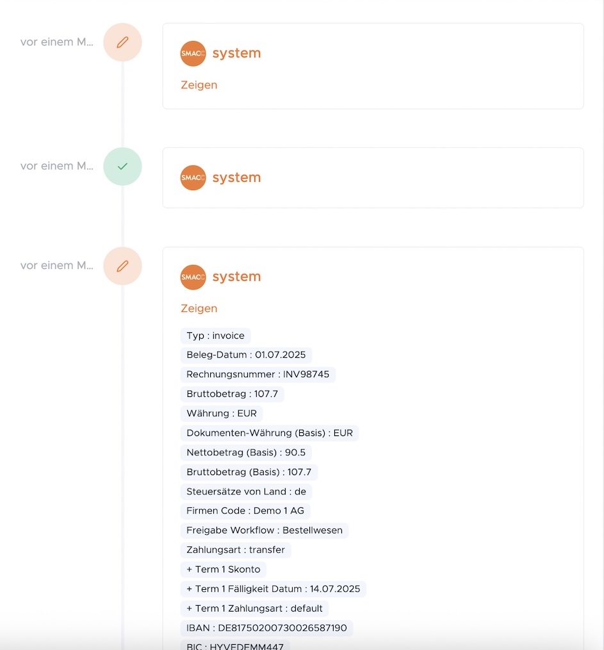
Task: Click the edit pencil icon on the first timeline entry
Action: click(122, 42)
